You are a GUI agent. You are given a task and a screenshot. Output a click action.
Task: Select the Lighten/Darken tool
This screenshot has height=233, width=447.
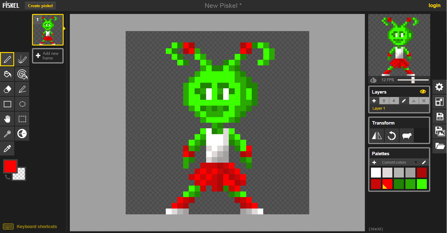(22, 134)
